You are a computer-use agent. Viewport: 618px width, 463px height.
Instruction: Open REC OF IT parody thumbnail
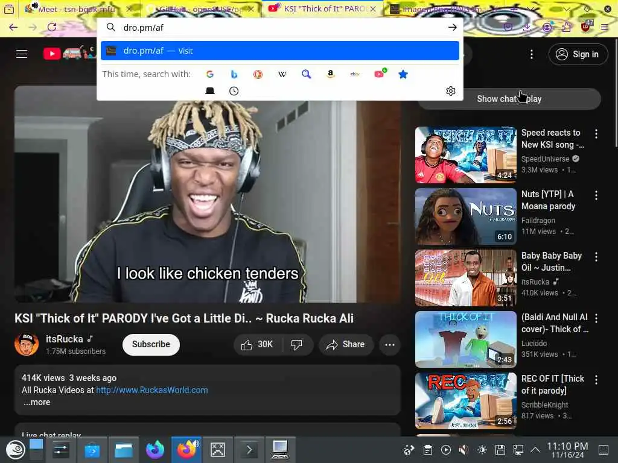pyautogui.click(x=465, y=400)
